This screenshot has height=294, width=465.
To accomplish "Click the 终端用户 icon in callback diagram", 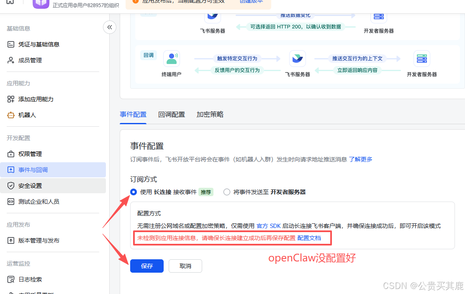I will [172, 59].
